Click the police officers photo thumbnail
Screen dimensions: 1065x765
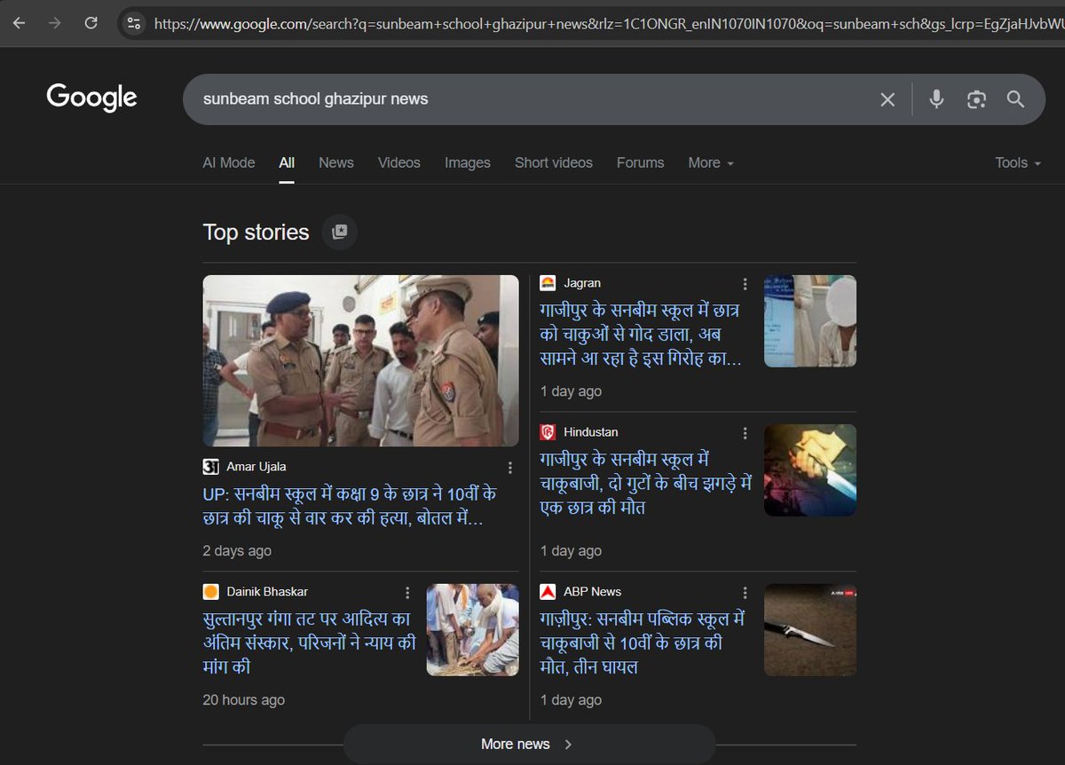pos(360,360)
